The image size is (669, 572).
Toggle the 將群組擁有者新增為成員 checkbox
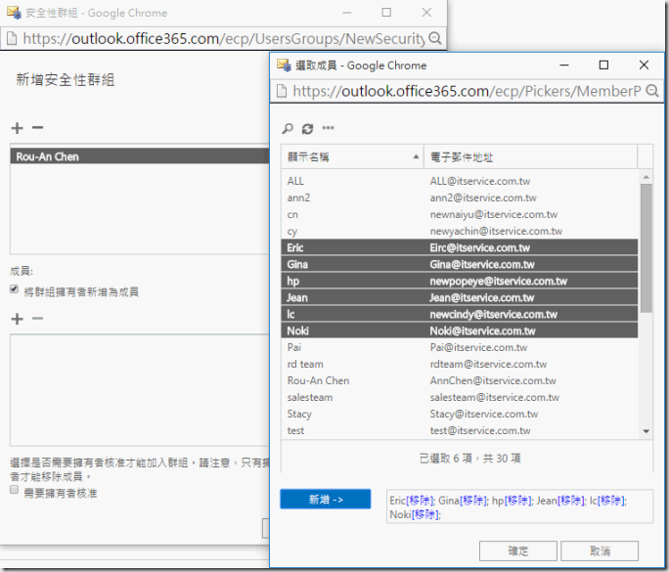click(x=15, y=290)
